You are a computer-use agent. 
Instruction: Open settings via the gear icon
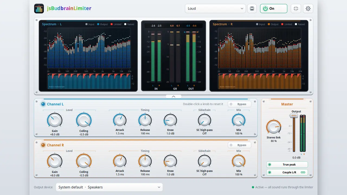coord(308,8)
